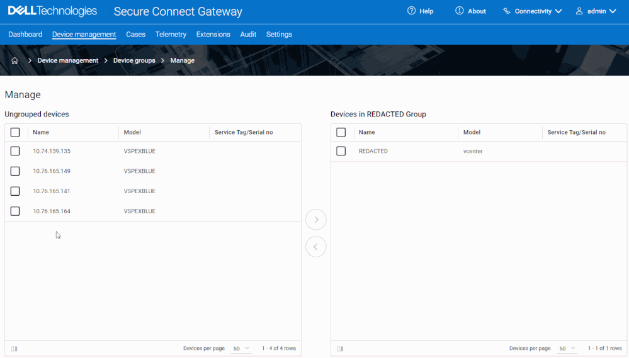This screenshot has width=629, height=358.
Task: Switch to the Telemetry tab
Action: click(x=171, y=35)
